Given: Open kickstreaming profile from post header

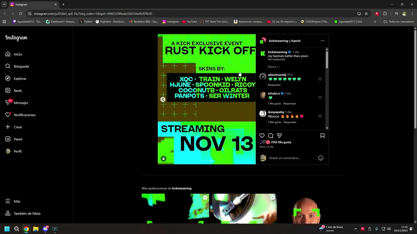Looking at the screenshot, I should tap(278, 41).
